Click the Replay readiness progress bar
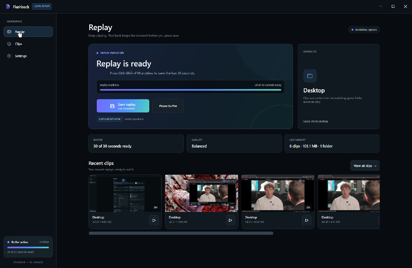This screenshot has height=268, width=412. (x=190, y=90)
